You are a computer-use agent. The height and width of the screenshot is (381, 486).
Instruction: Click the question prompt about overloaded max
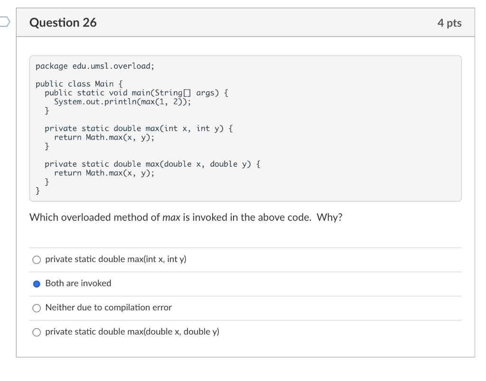186,217
